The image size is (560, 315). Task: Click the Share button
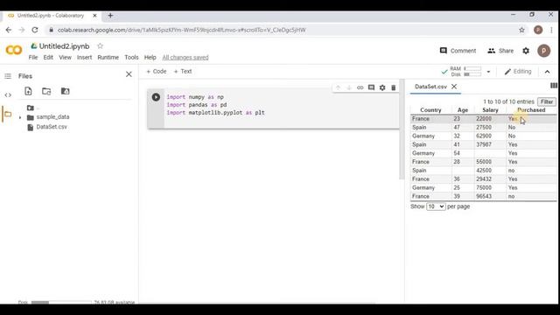500,51
